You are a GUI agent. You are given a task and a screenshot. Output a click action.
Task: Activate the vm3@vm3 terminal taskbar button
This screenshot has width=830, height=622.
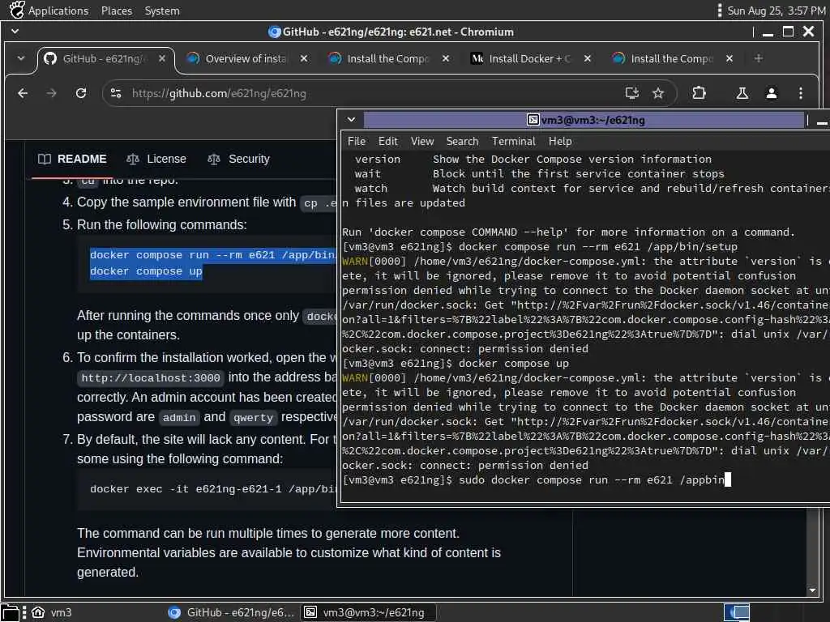click(369, 612)
